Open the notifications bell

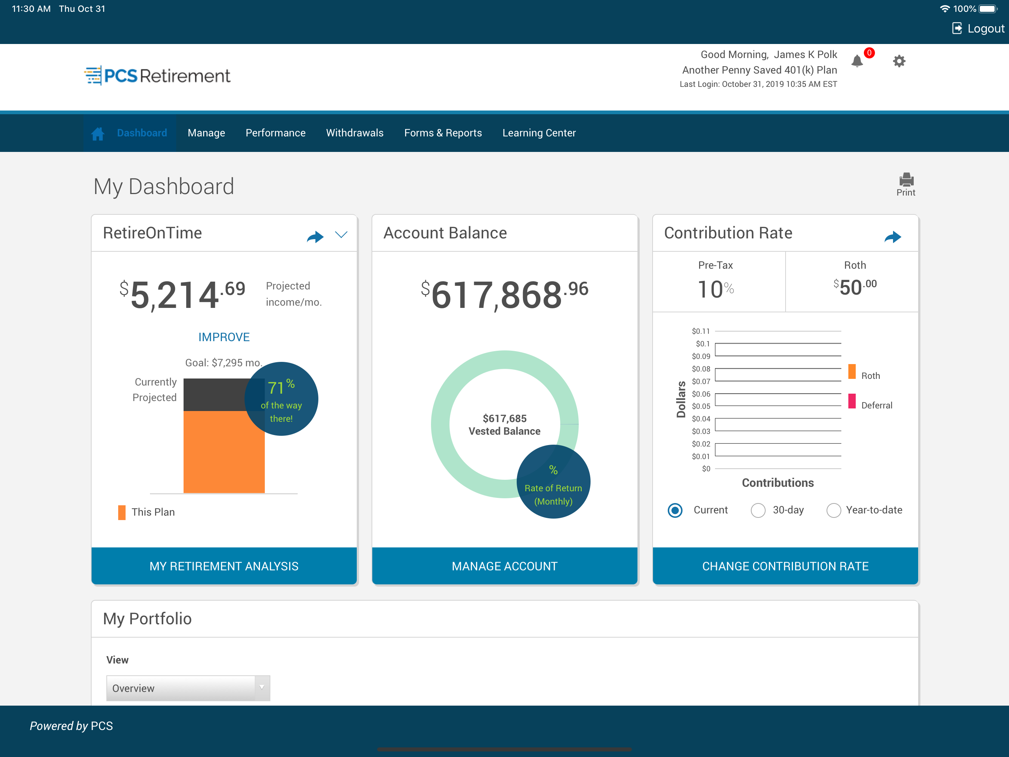coord(856,61)
